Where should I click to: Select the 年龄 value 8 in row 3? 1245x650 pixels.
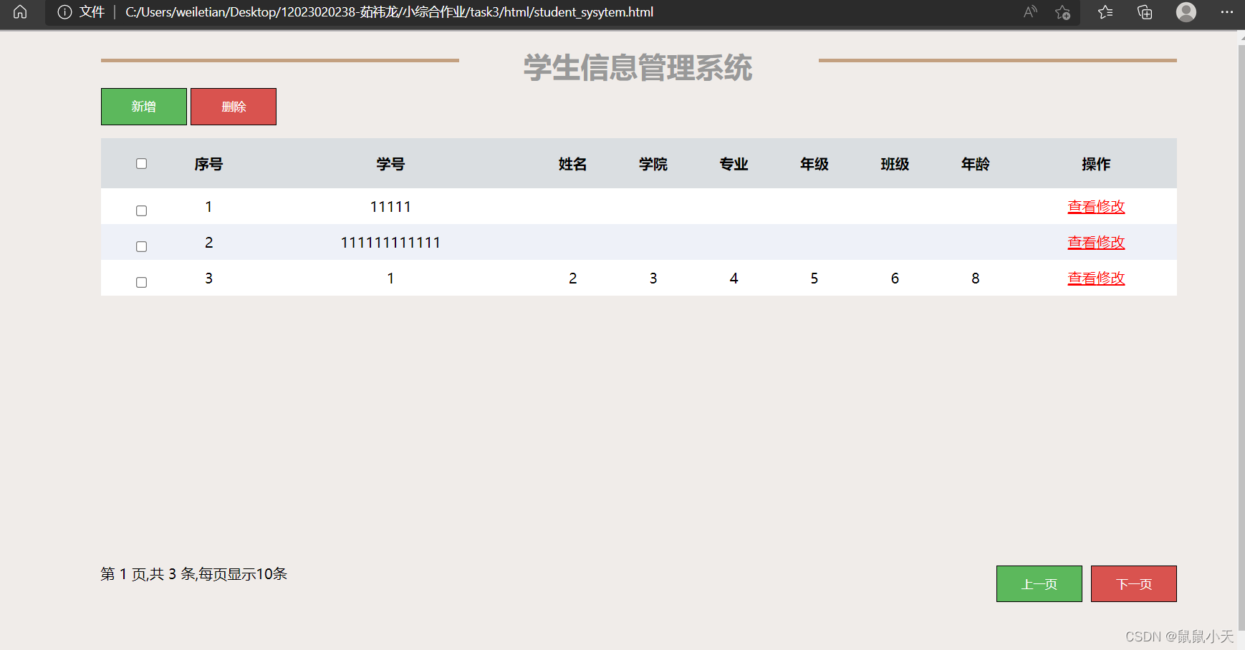[976, 278]
